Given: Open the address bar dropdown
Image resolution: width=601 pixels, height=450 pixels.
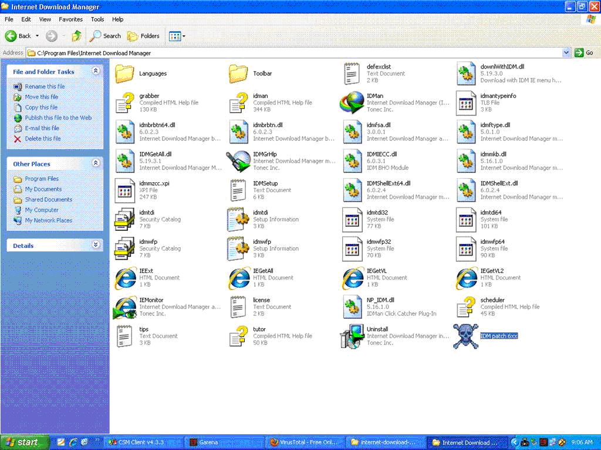Looking at the screenshot, I should click(x=566, y=53).
